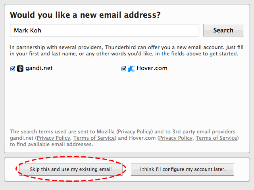This screenshot has width=254, height=190.
Task: Click the empty results area below the providers
Action: click(x=127, y=99)
